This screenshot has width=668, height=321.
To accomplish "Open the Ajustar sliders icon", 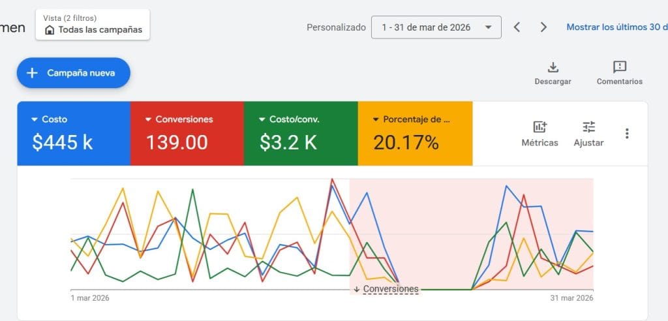I will click(589, 127).
